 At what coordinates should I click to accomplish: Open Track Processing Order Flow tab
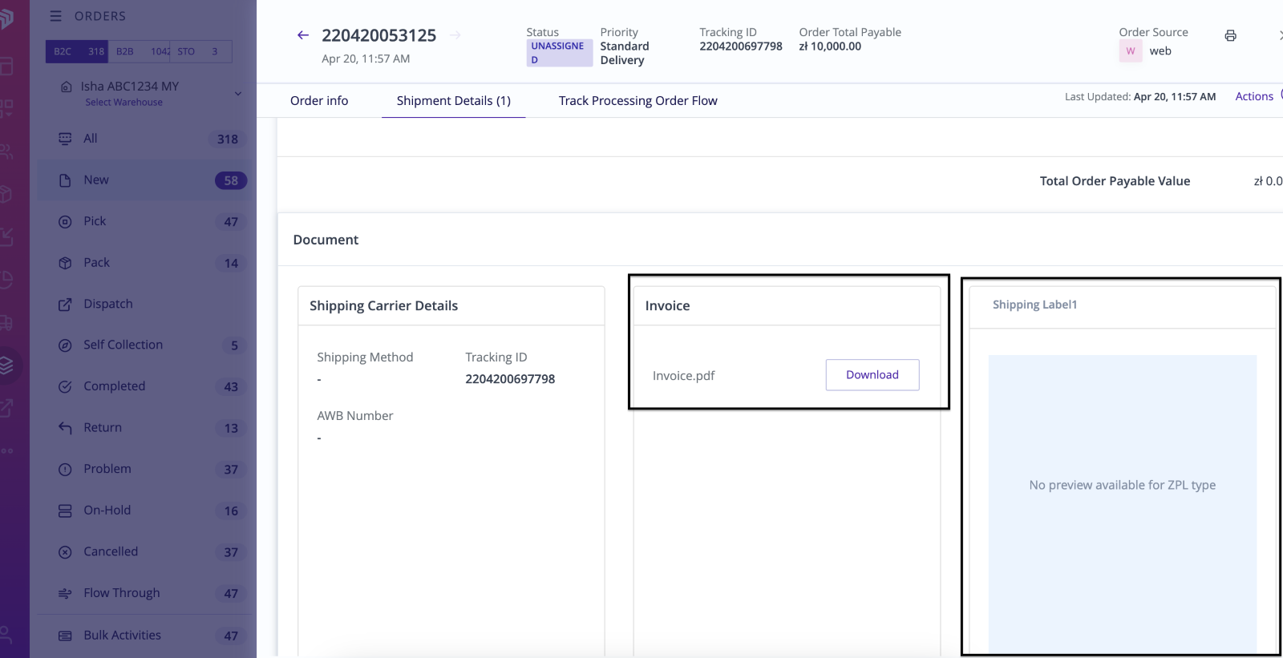point(637,101)
